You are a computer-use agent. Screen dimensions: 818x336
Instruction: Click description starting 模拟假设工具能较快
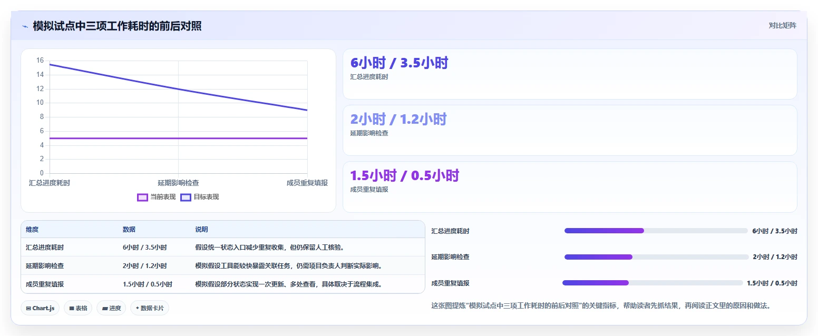(289, 266)
